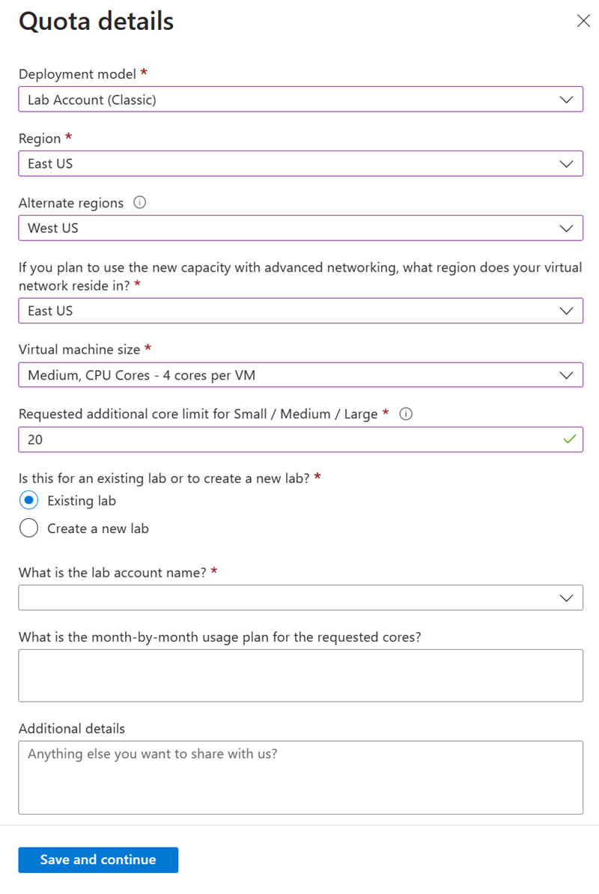Screen dimensions: 599x894
Task: Select the Existing lab radio button
Action: click(29, 500)
